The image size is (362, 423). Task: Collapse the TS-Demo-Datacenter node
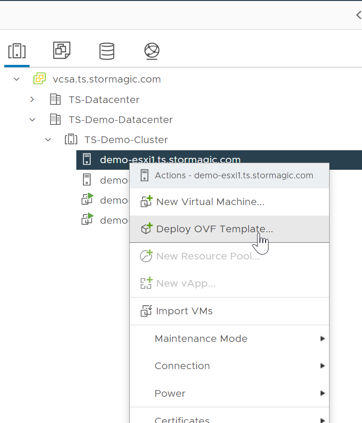(x=32, y=120)
